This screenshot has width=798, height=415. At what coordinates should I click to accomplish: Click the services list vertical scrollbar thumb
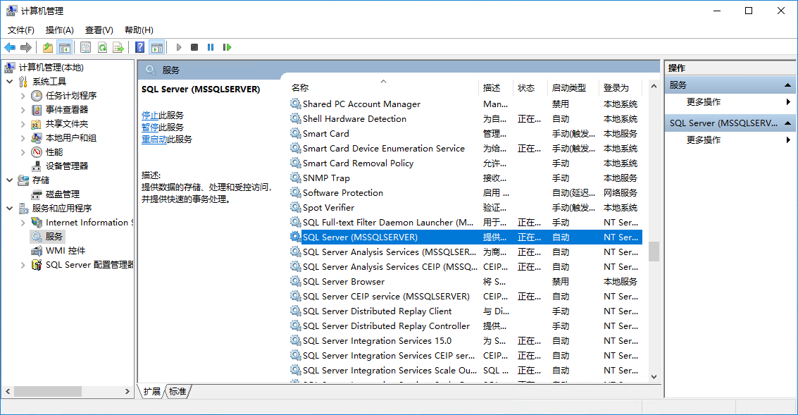point(654,252)
